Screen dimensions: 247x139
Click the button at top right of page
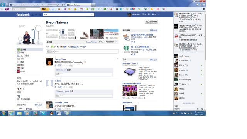tap(151, 22)
